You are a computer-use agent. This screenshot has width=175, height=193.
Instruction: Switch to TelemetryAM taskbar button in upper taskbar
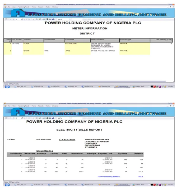click(x=104, y=87)
